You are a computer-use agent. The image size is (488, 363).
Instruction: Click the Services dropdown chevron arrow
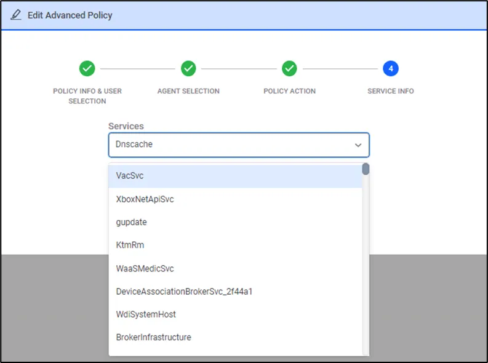(358, 145)
